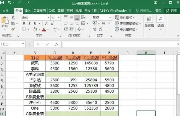Open the ABBYY FineReader 11 tab
180x116 pixels.
coord(115,11)
